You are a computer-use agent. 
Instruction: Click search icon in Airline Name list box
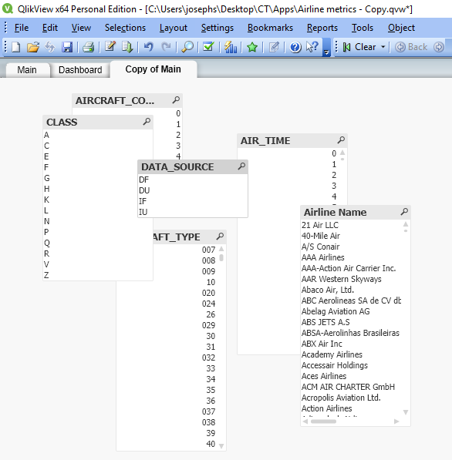(x=404, y=212)
